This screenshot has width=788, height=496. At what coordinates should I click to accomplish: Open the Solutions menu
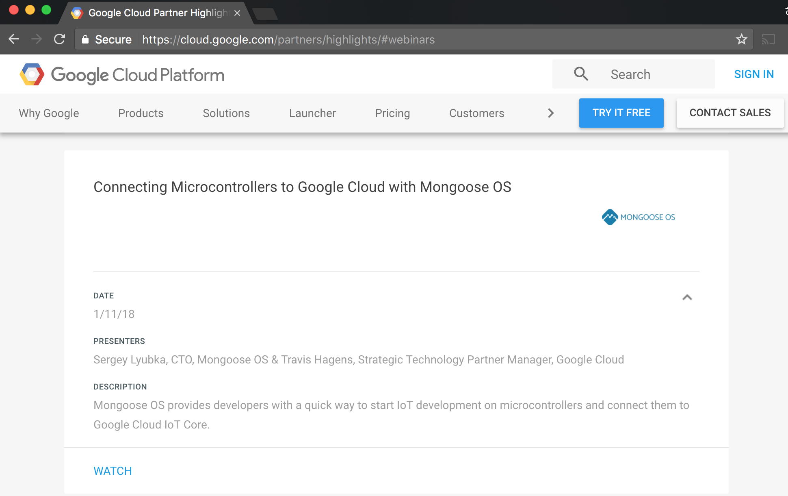click(x=226, y=113)
